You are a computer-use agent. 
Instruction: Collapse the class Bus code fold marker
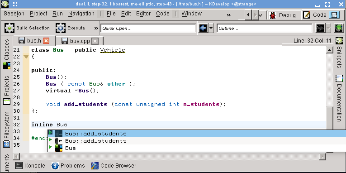[26, 57]
